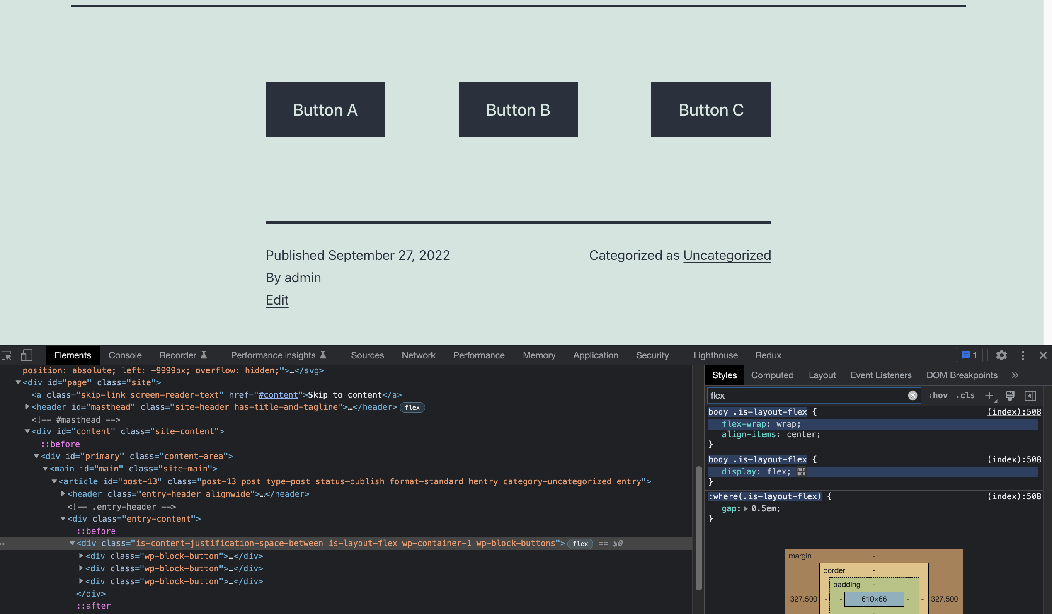This screenshot has height=614, width=1052.
Task: Expand the entry-header alignwide node
Action: (63, 494)
